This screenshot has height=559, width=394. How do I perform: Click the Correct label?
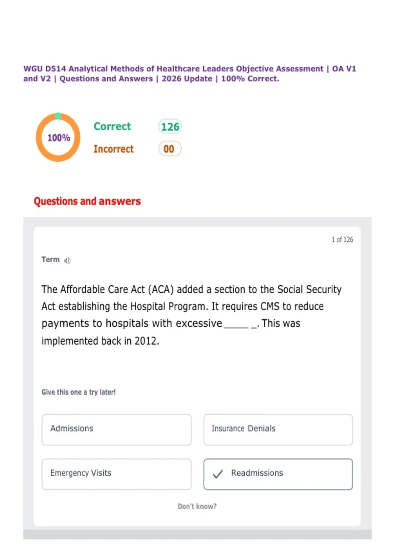point(112,126)
